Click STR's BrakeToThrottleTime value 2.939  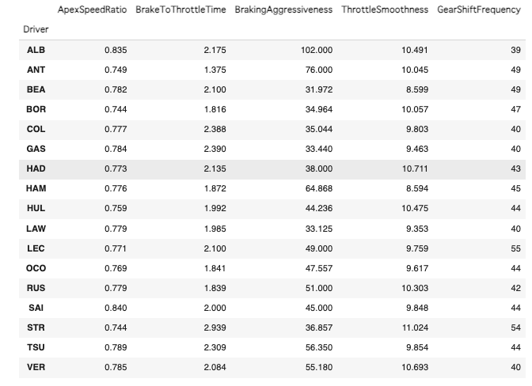214,327
